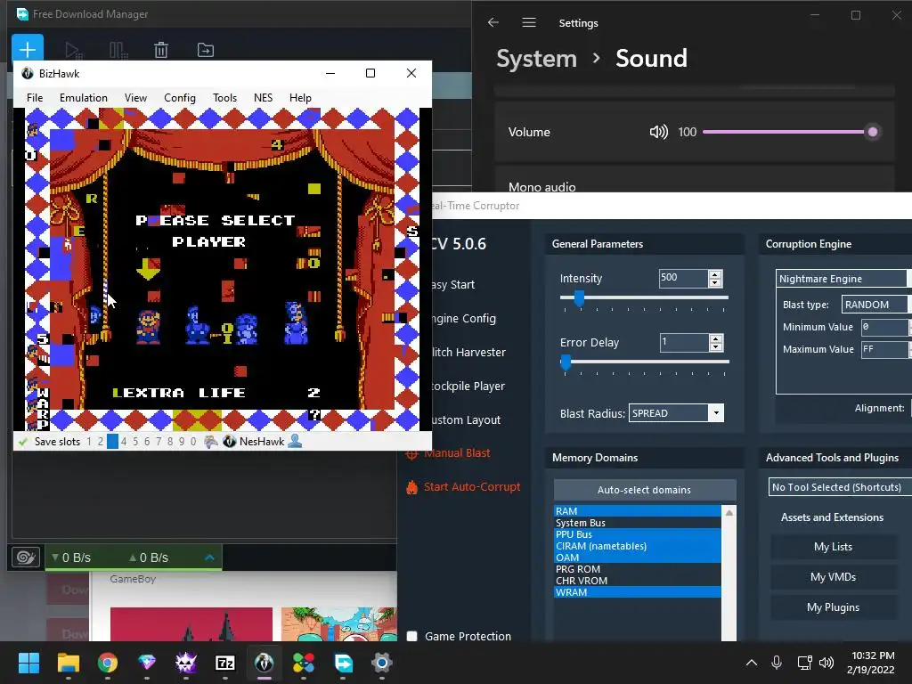Click the Settings back arrow

[x=493, y=22]
